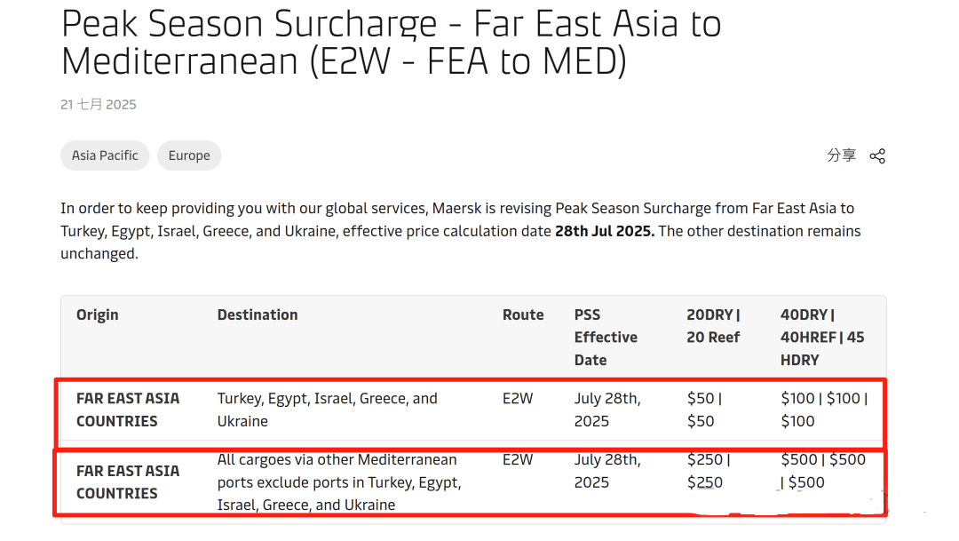
Task: Click the $500 | $500 | $500 surcharge cell
Action: click(x=822, y=471)
